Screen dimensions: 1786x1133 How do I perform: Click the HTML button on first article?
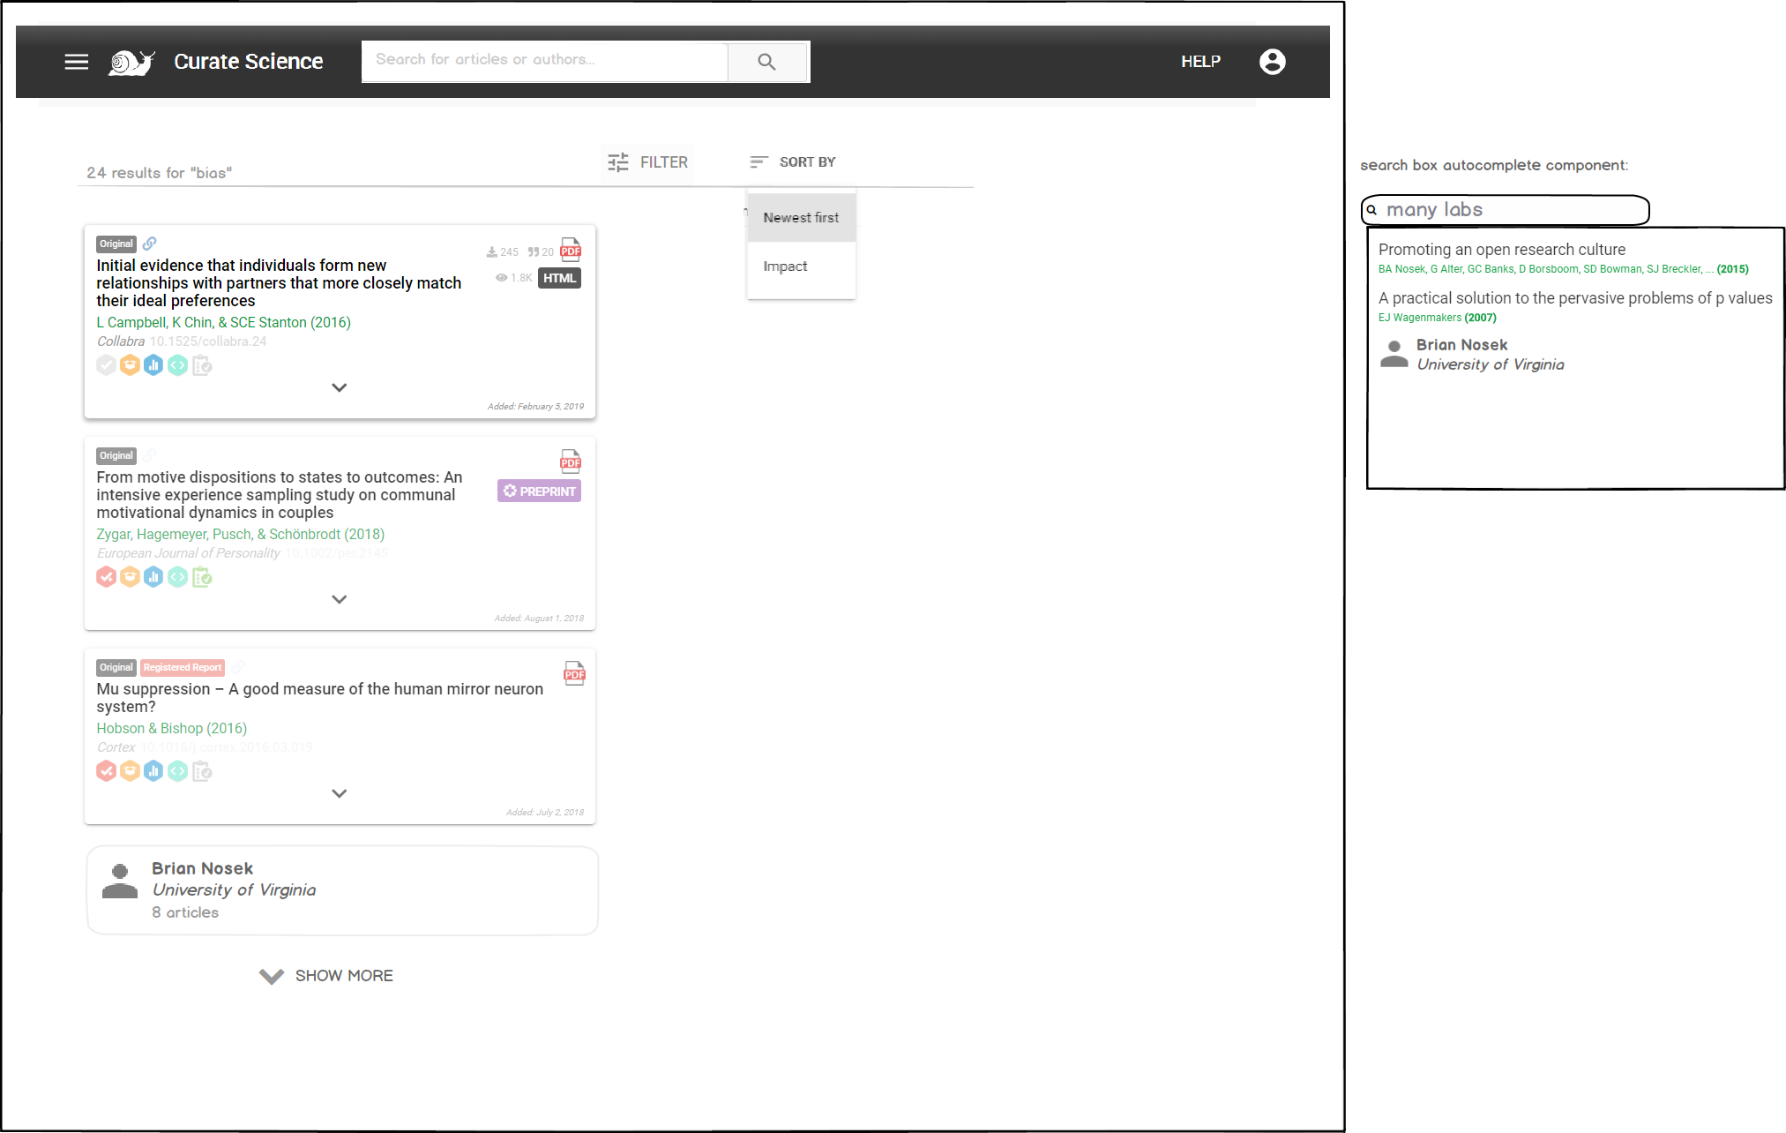coord(559,278)
